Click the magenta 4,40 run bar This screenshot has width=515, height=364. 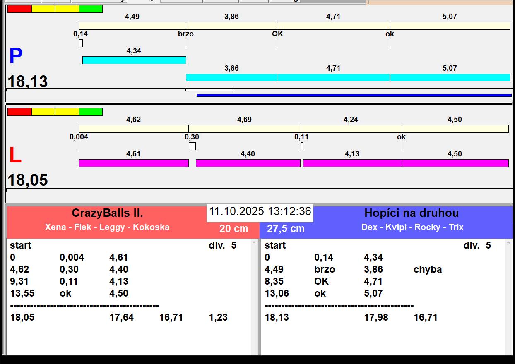point(248,163)
